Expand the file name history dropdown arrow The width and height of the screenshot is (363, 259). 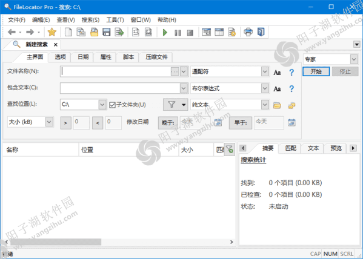tap(184, 71)
